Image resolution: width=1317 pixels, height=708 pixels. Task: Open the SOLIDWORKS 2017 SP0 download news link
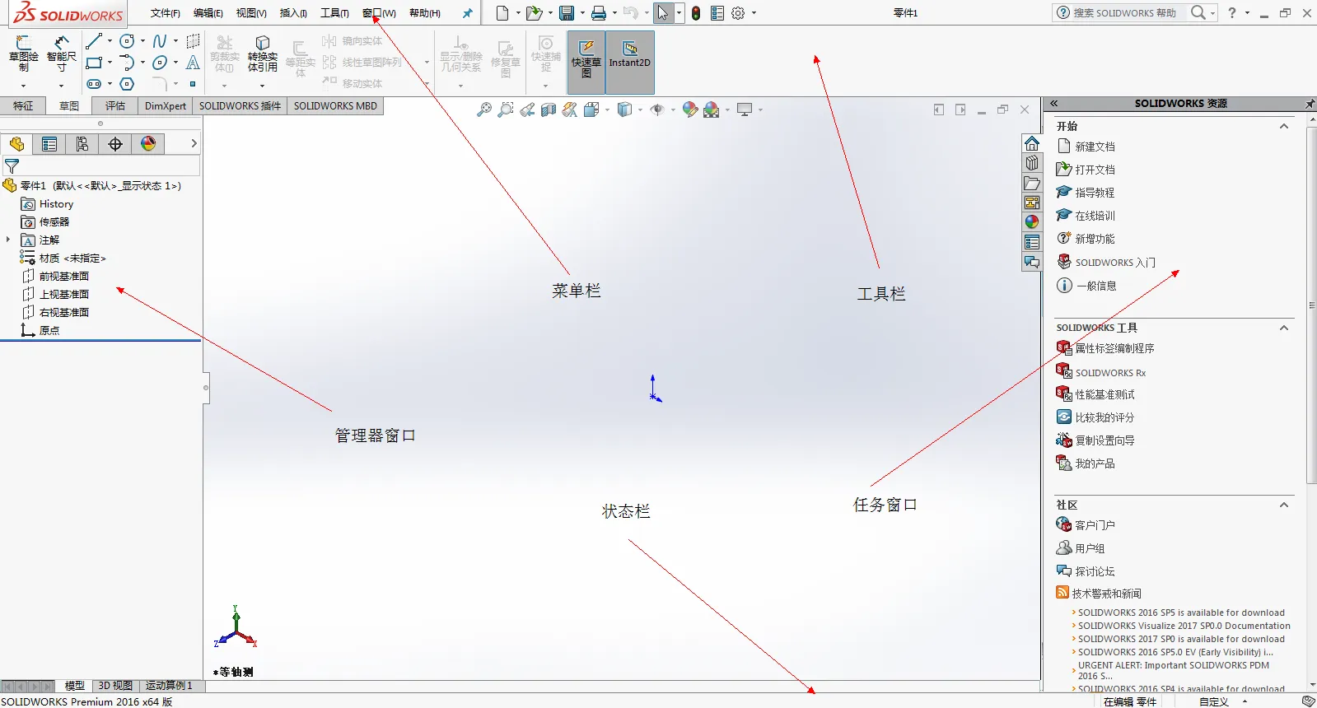pos(1181,639)
